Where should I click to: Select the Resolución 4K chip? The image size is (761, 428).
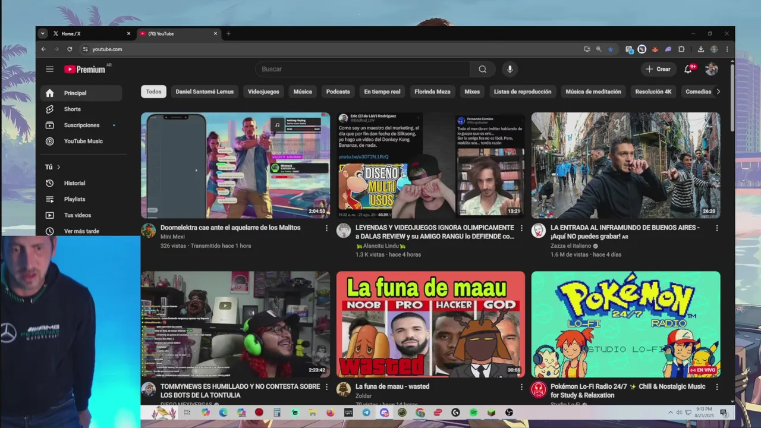click(x=653, y=92)
